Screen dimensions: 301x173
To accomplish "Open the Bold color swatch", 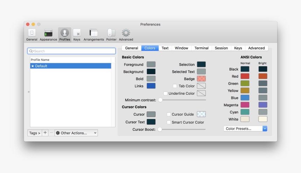I will [x=151, y=79].
